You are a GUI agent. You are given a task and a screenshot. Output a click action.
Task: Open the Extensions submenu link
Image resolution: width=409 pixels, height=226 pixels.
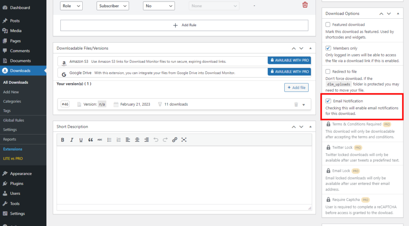coord(12,149)
